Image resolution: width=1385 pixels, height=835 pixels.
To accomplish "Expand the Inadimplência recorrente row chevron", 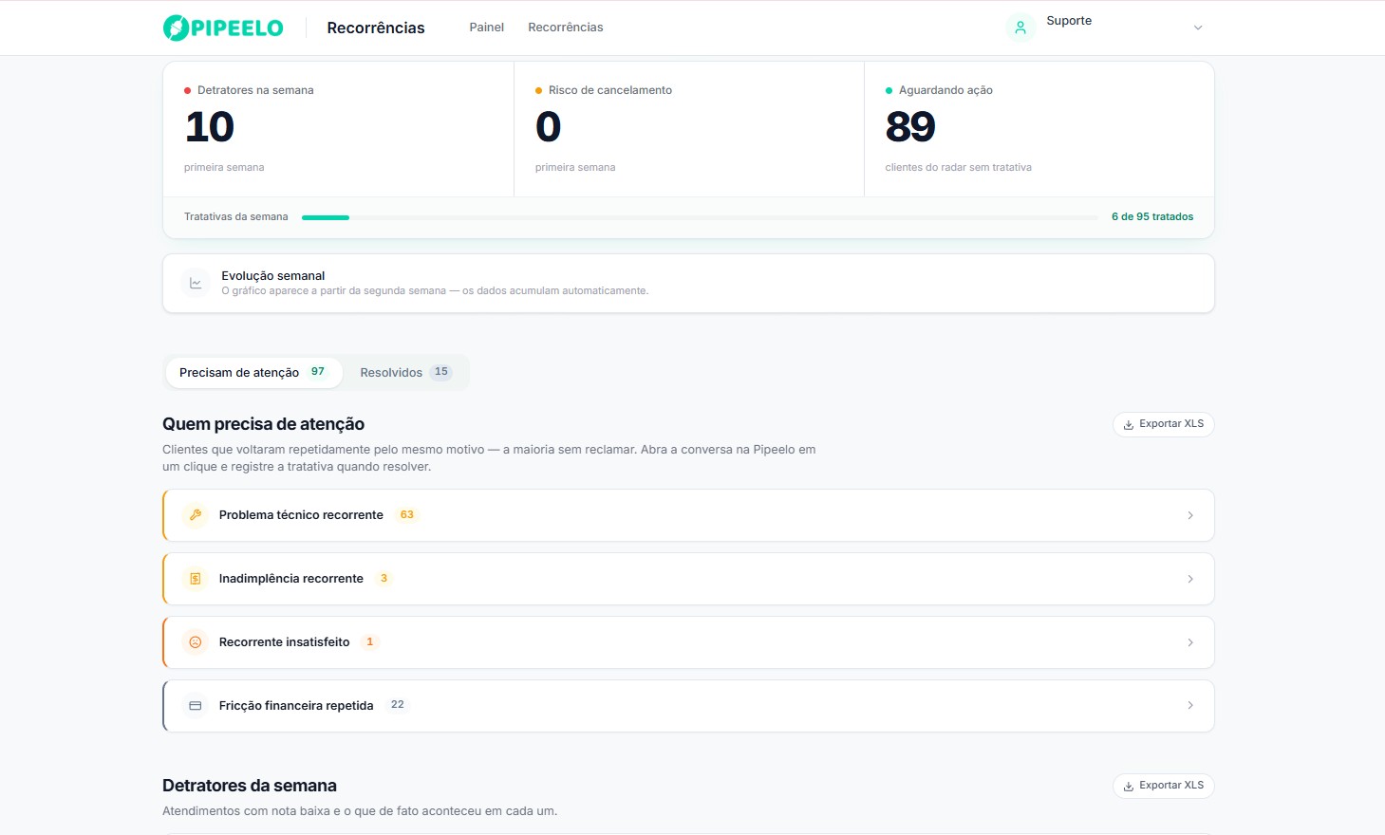I will (1190, 579).
